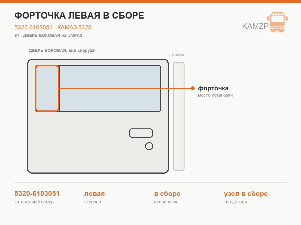Click the левая value
Viewport: 301px width, 225px height.
click(95, 193)
